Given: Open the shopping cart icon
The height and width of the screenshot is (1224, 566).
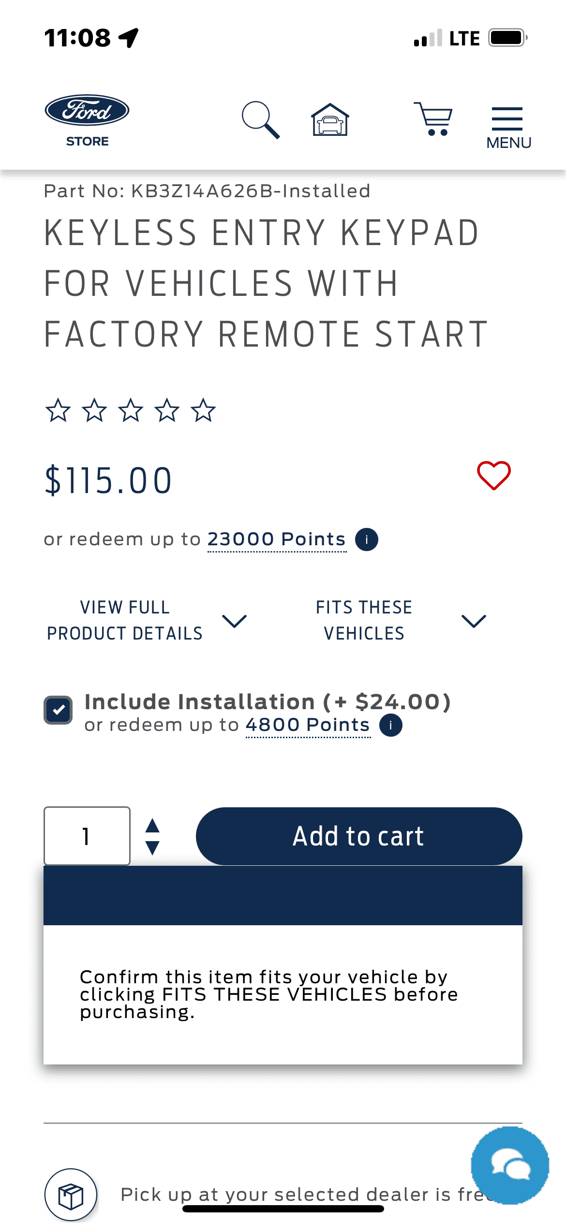Looking at the screenshot, I should click(433, 119).
